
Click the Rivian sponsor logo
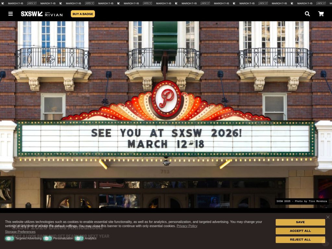click(53, 14)
